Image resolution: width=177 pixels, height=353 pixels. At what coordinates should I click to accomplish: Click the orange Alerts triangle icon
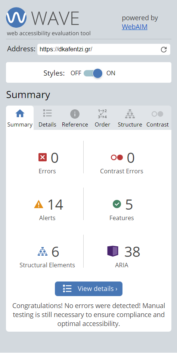click(38, 204)
